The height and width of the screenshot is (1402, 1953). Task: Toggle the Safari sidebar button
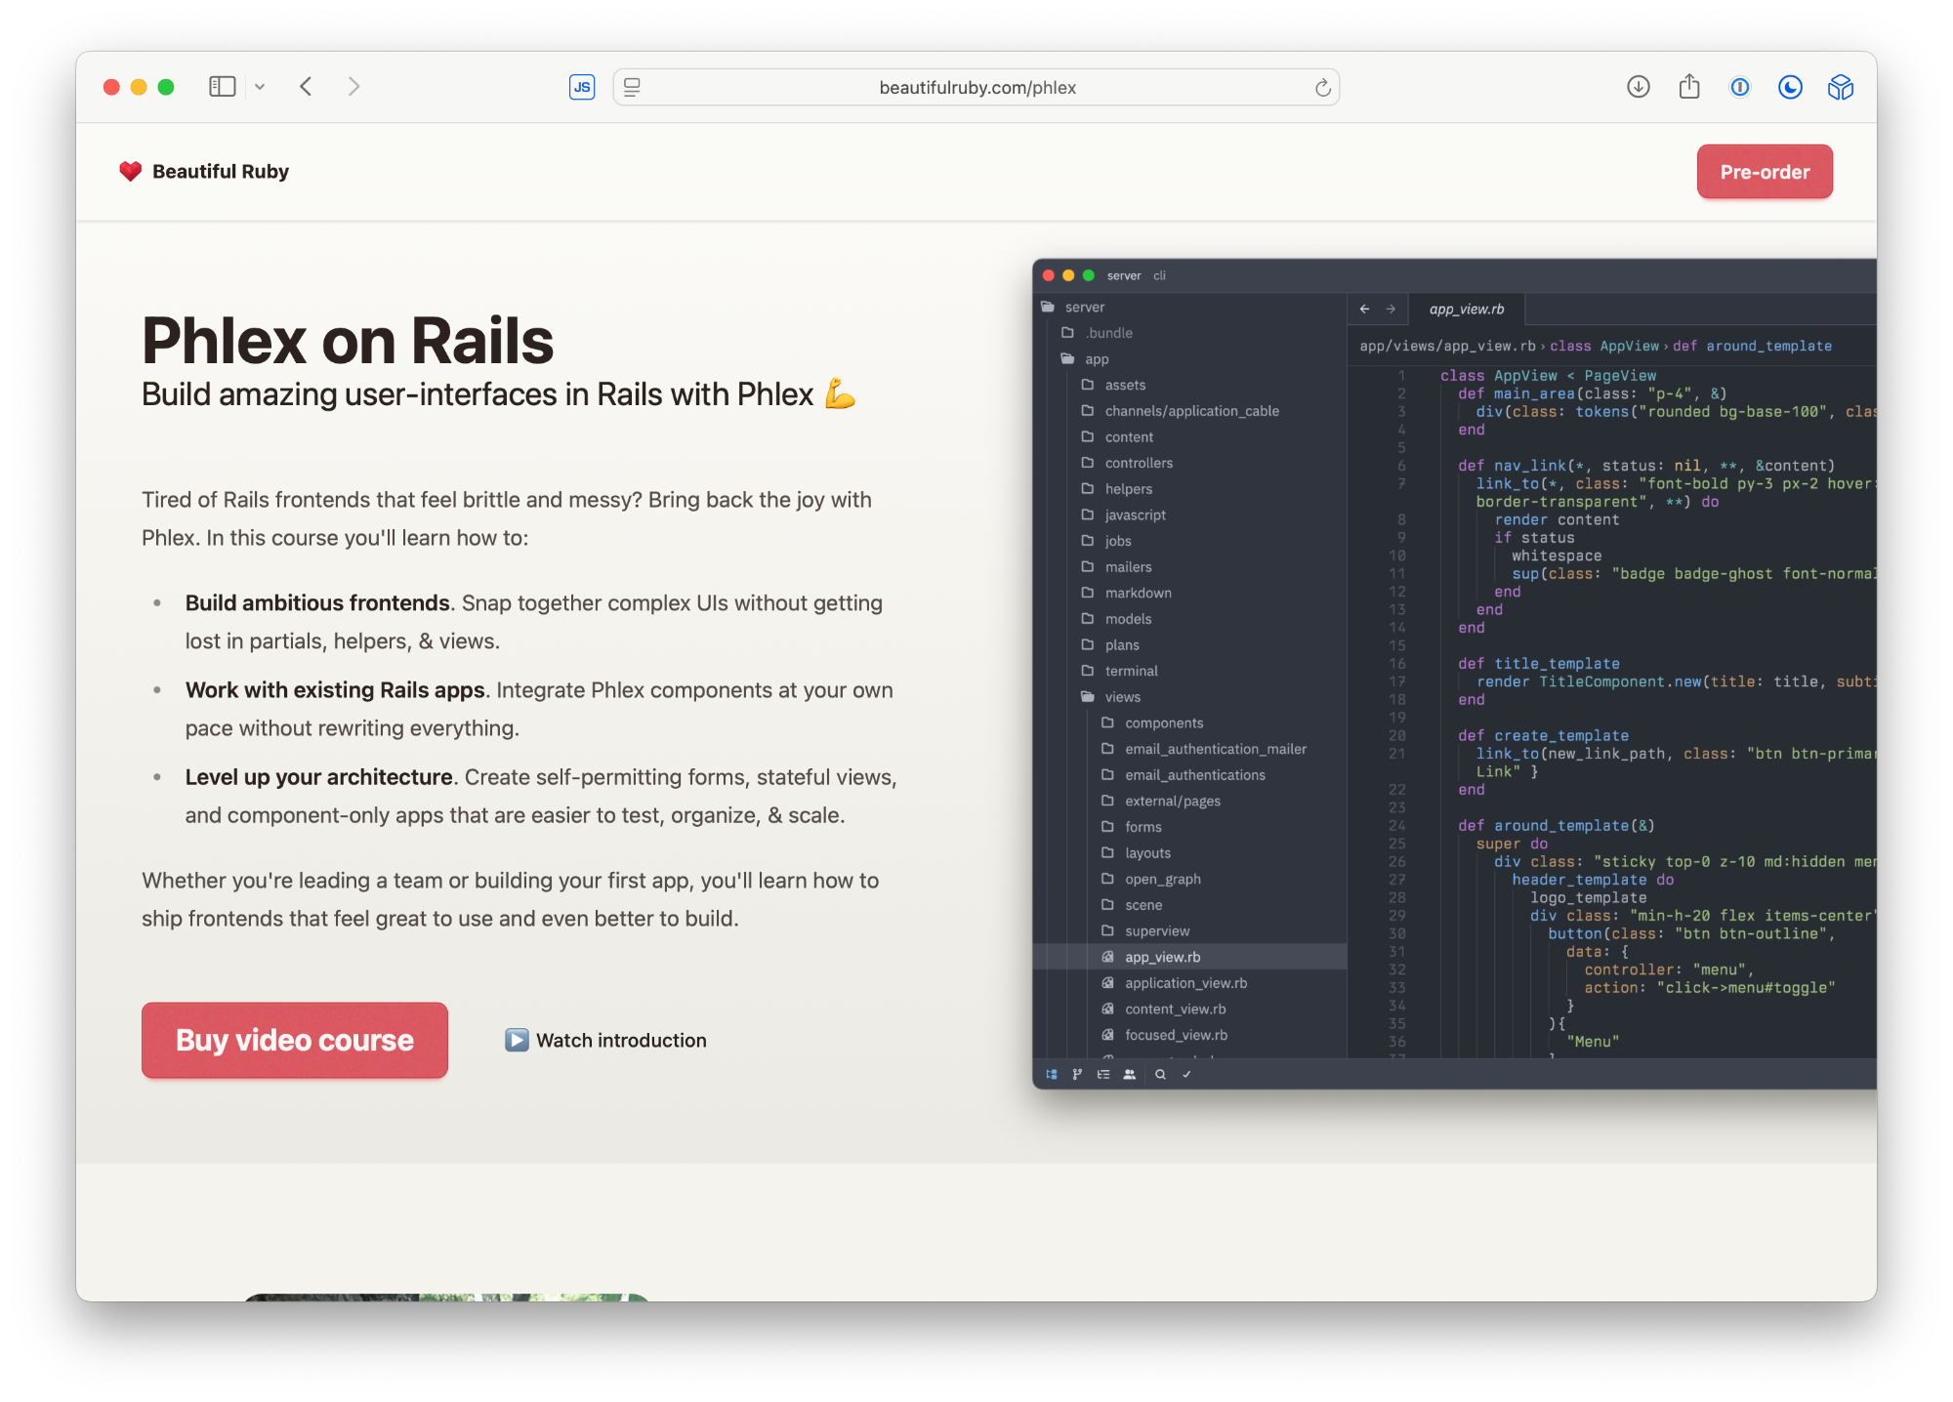pos(222,87)
